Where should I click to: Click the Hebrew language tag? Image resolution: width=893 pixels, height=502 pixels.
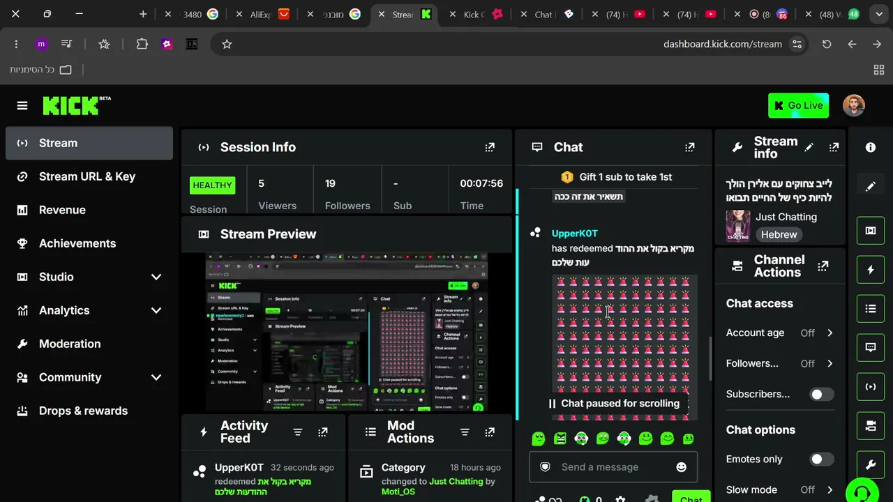click(x=779, y=235)
